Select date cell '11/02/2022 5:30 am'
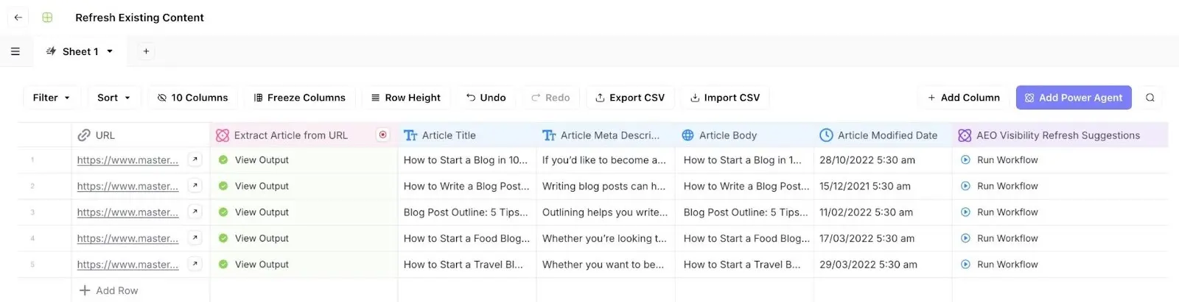The image size is (1179, 302). (x=883, y=212)
